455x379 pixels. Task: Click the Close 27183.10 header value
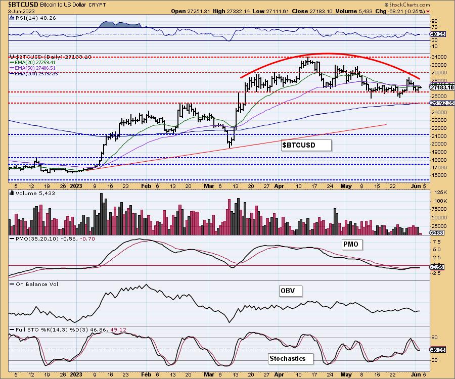click(312, 11)
